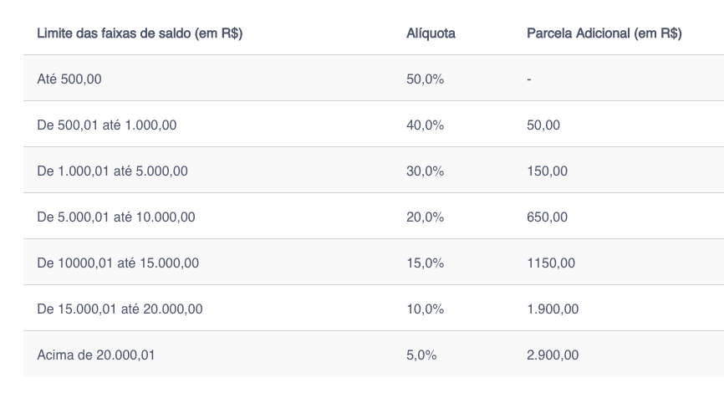Select the 1150,00 additional amount
Screen dimensions: 724x393
click(x=550, y=263)
